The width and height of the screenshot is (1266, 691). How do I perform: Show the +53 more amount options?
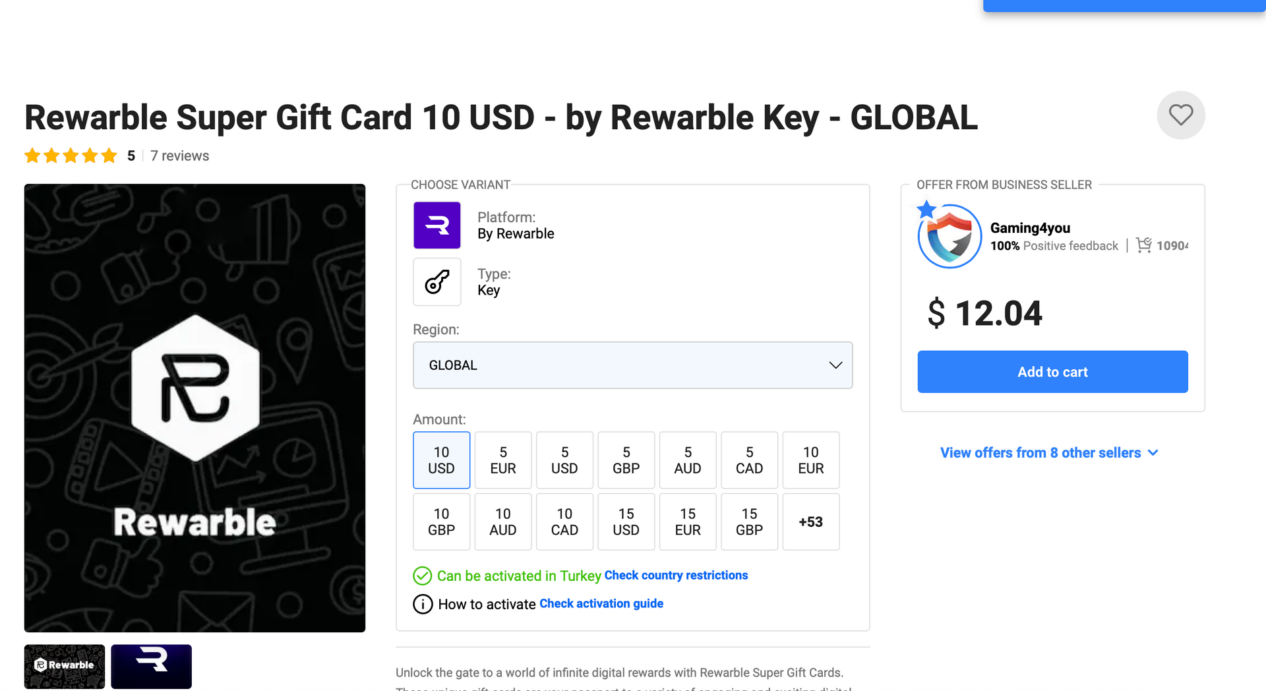click(810, 522)
